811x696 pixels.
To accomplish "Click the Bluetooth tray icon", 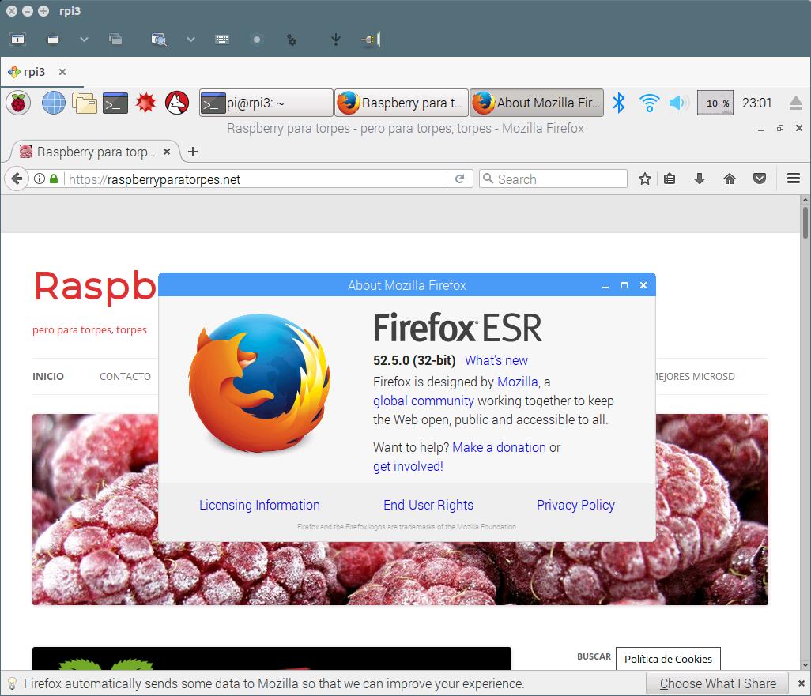I will (620, 103).
